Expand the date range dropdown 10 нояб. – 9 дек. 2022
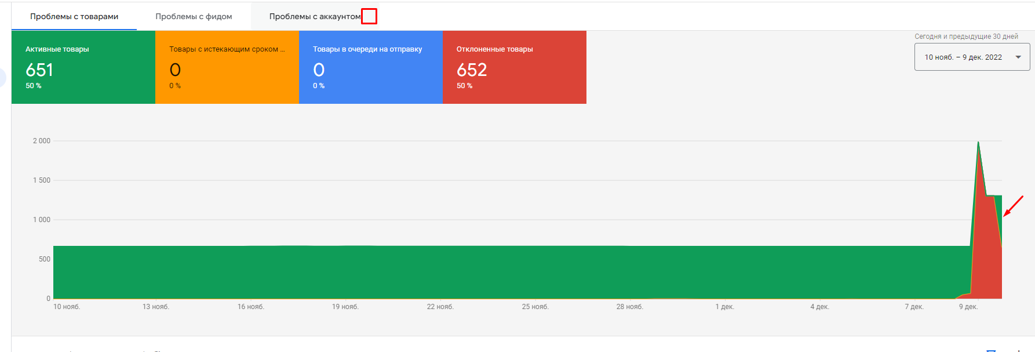 (972, 57)
